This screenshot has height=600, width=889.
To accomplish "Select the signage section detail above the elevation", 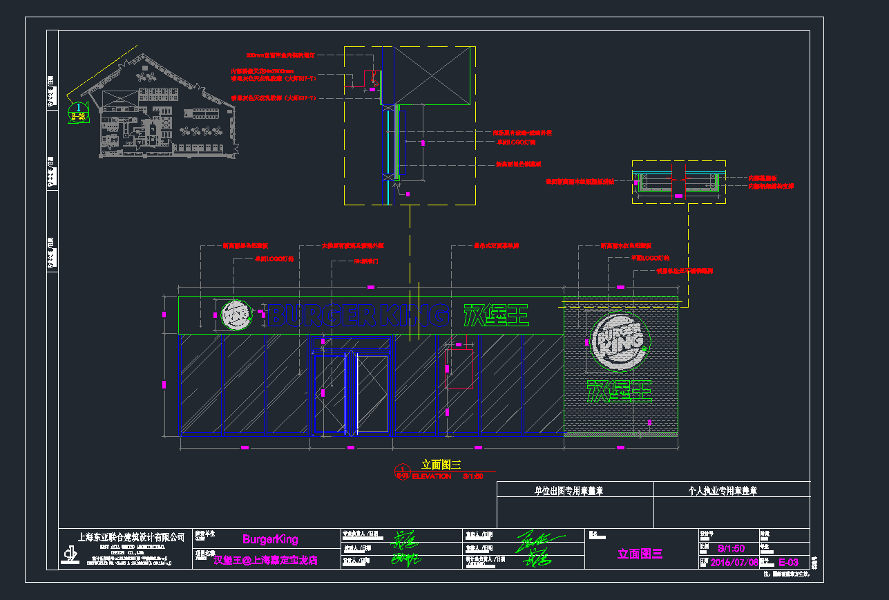I will coord(410,126).
